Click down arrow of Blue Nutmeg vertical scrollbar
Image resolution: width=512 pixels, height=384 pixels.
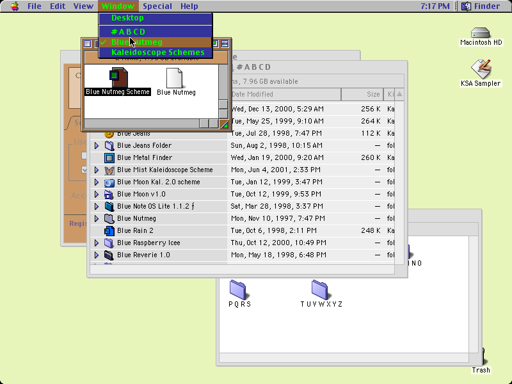(x=223, y=114)
